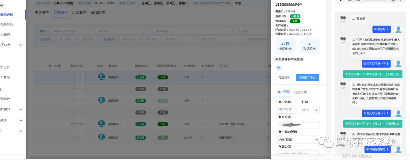Click the 无 tag under AI识别的客户关注点

click(x=279, y=68)
